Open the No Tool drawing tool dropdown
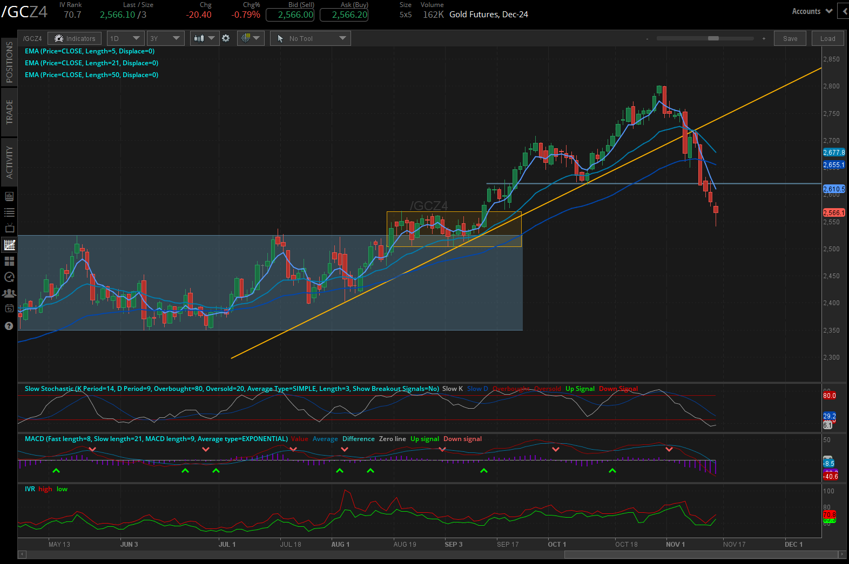 [311, 38]
